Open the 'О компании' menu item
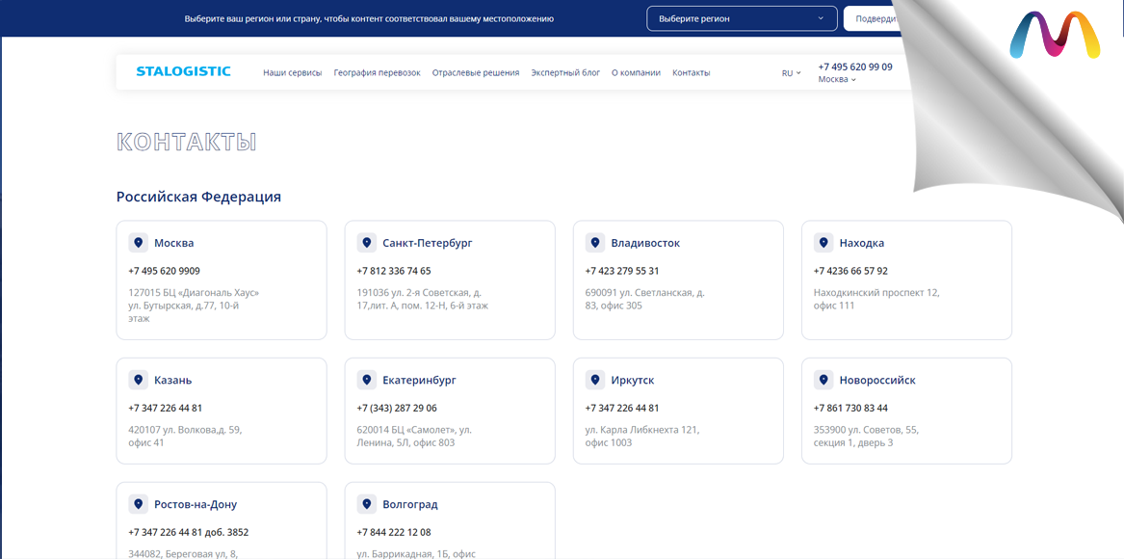Screen dimensions: 1124x559 636,72
